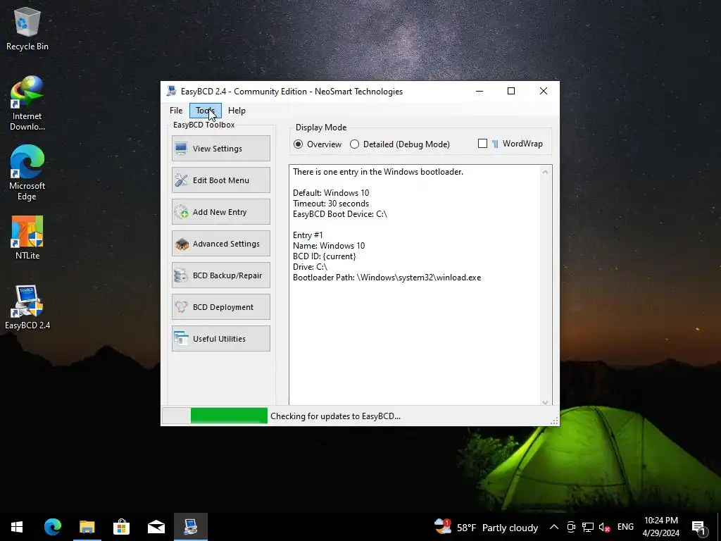Open the clock showing 10:24 PM
The image size is (721, 541).
pos(660,527)
